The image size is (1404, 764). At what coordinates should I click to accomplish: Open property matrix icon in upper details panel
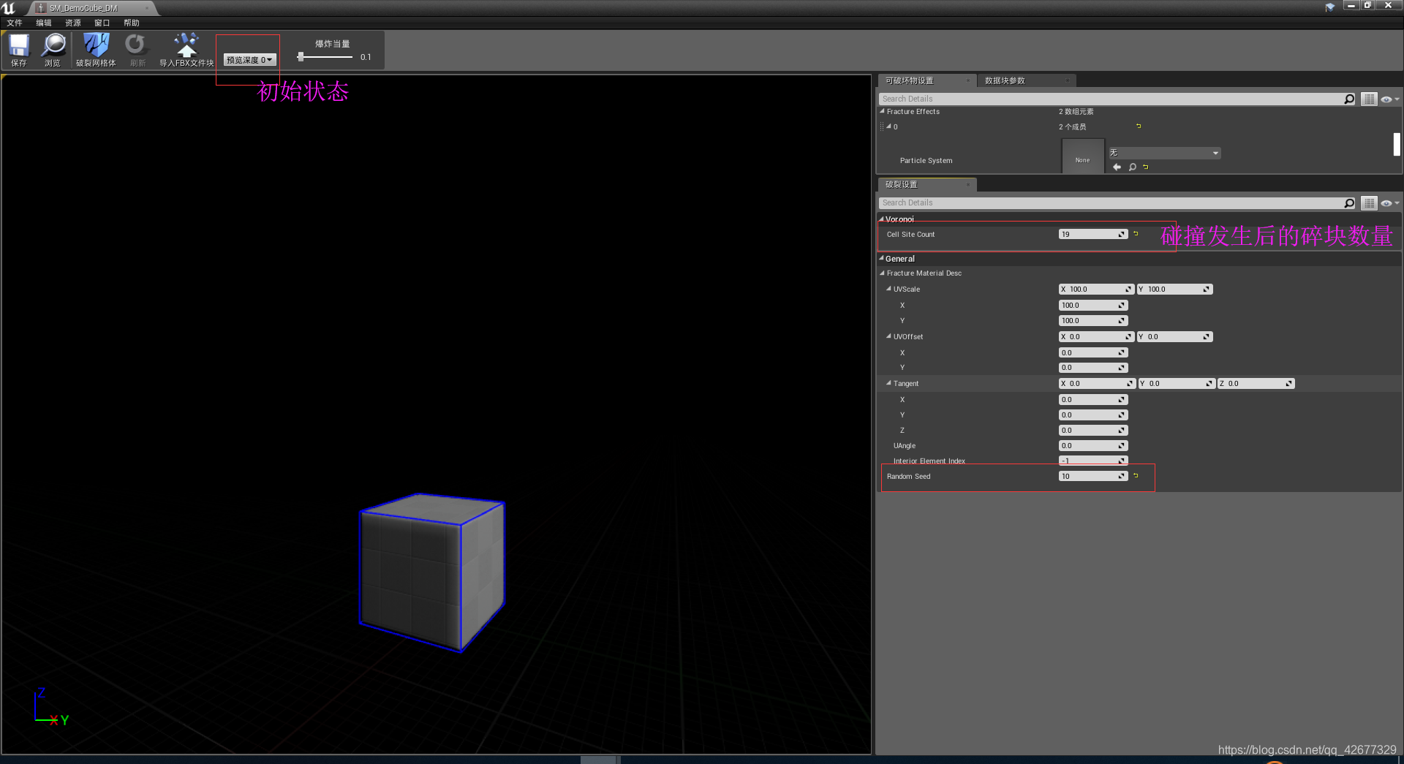pyautogui.click(x=1369, y=99)
